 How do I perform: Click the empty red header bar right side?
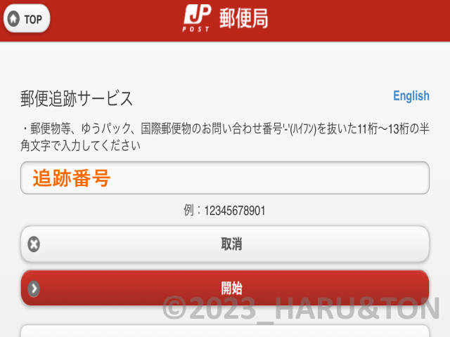[359, 20]
